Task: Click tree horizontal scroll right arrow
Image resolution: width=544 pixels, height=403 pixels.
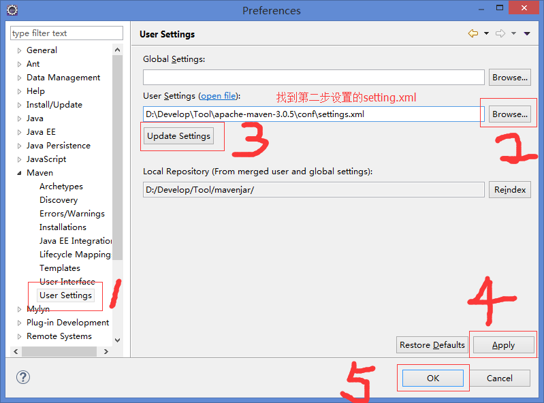Action: point(106,351)
